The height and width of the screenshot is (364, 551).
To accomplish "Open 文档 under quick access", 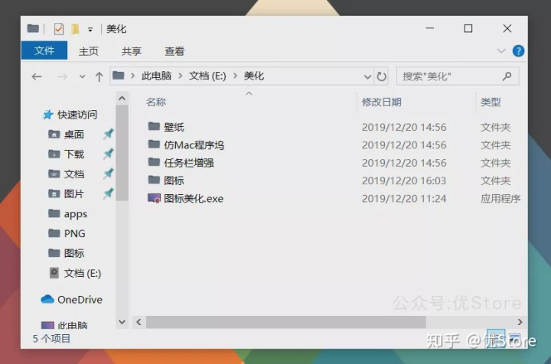I will [73, 174].
